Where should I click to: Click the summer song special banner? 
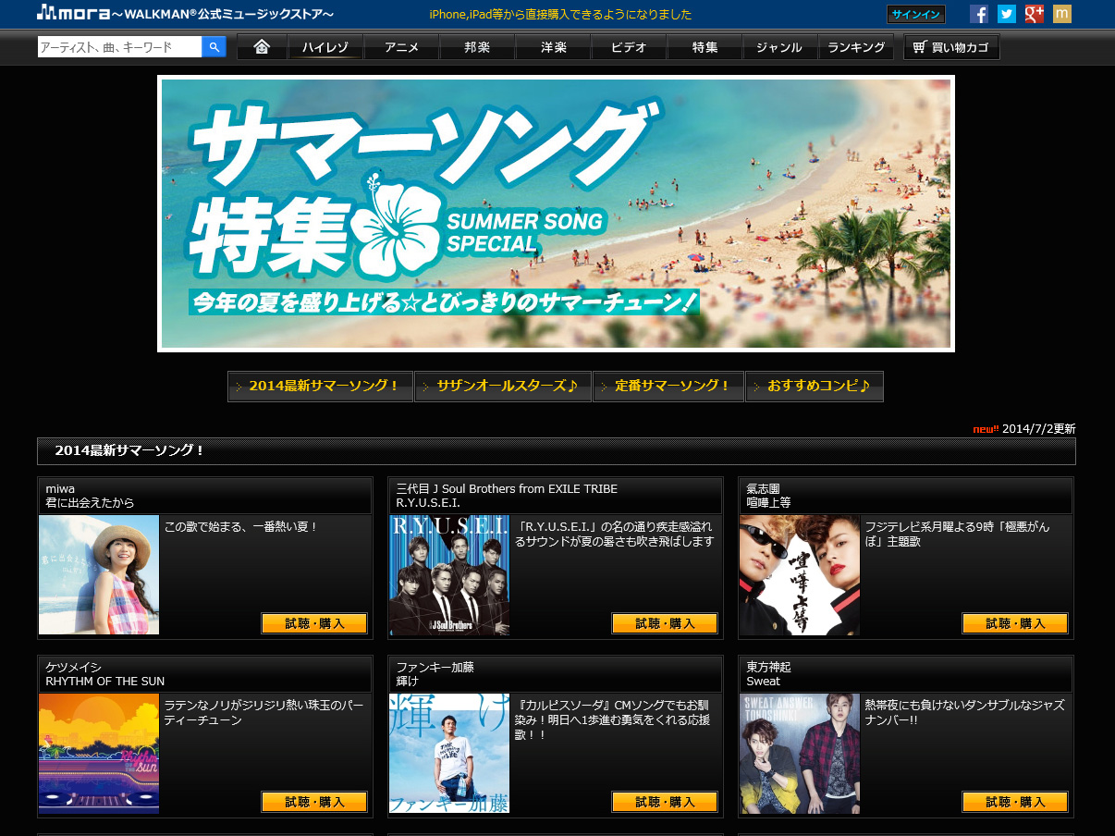556,214
